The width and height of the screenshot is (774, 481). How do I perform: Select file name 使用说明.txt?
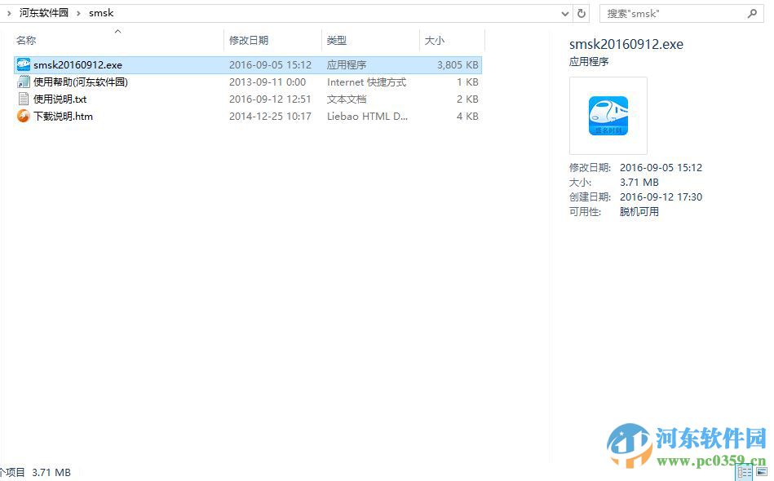pos(60,99)
